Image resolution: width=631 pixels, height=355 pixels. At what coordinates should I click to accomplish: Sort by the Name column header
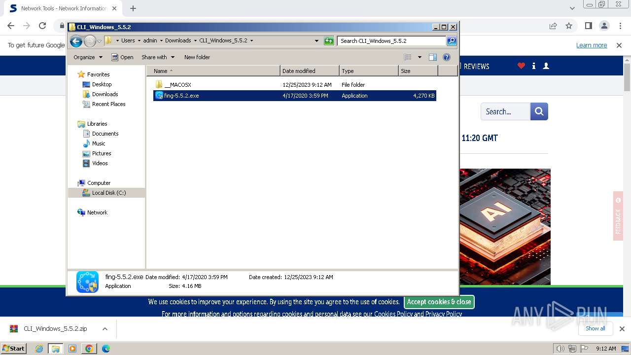(213, 71)
